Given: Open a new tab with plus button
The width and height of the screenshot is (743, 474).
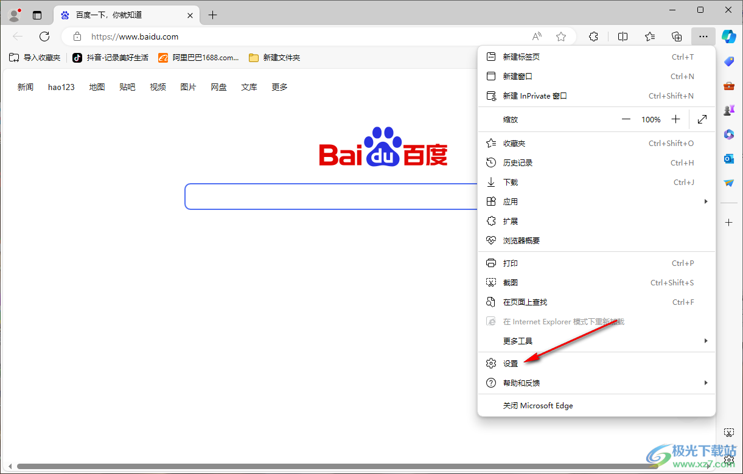Looking at the screenshot, I should pos(212,15).
